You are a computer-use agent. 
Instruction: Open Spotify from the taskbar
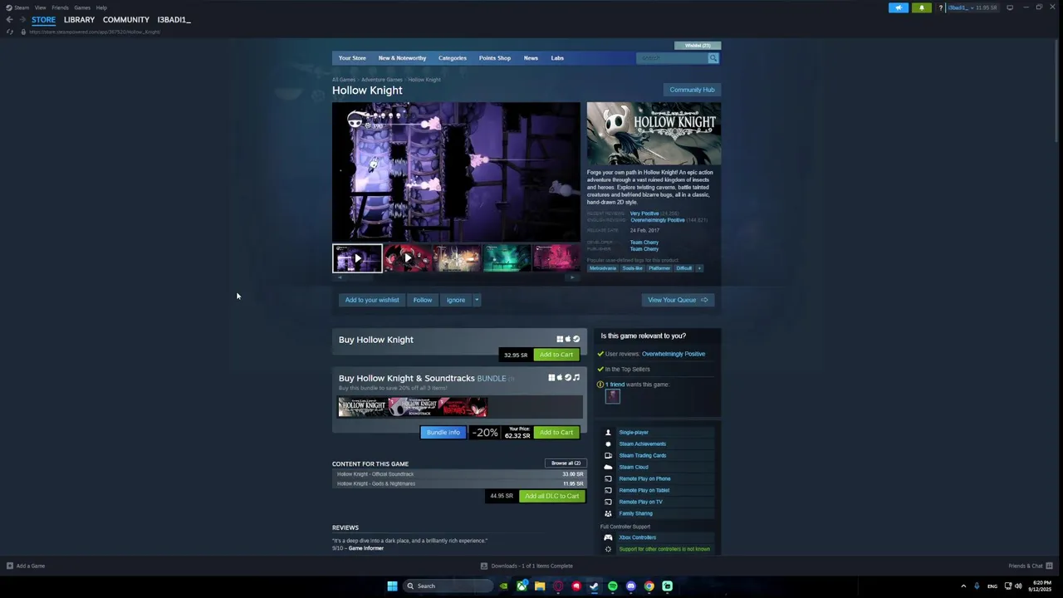(613, 586)
